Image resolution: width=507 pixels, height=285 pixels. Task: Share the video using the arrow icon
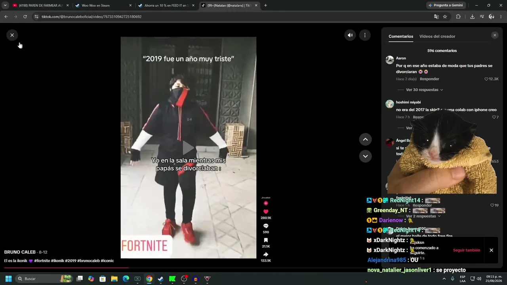(266, 255)
